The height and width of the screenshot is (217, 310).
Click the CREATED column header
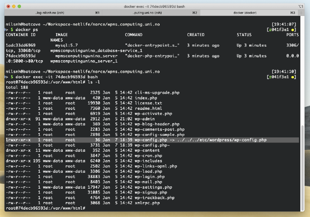click(x=196, y=35)
